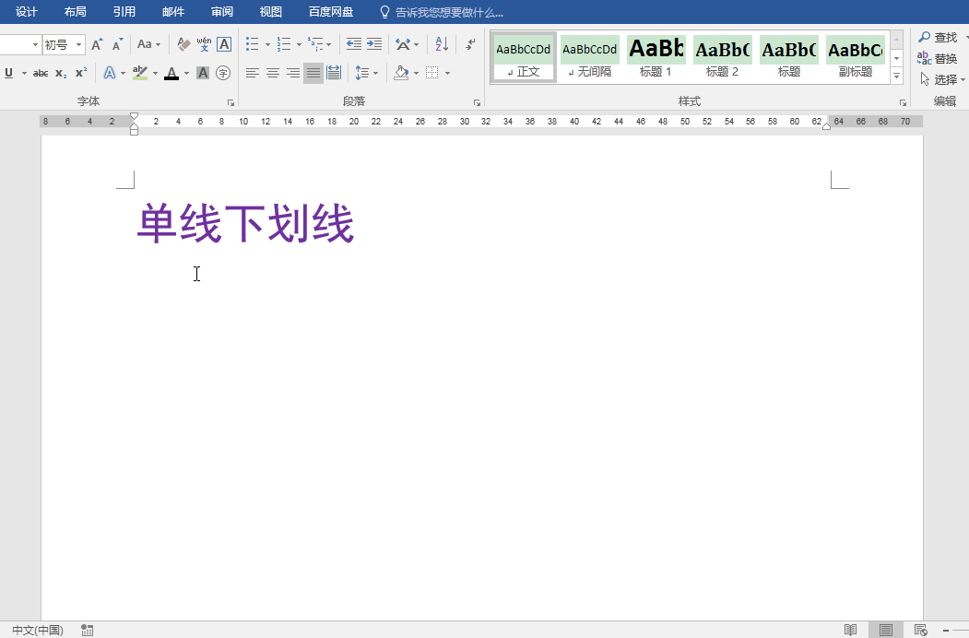Image resolution: width=969 pixels, height=638 pixels.
Task: Open the line spacing dropdown
Action: (x=375, y=73)
